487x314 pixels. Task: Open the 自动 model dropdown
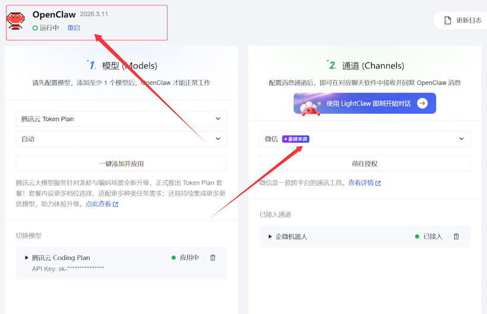coord(121,139)
